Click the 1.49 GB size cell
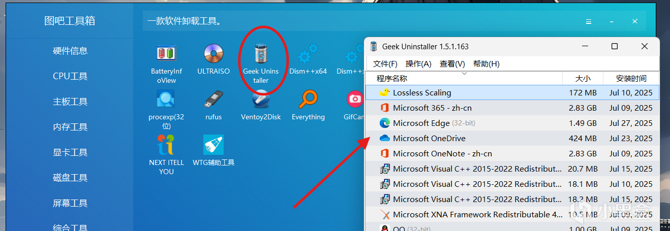 (583, 123)
